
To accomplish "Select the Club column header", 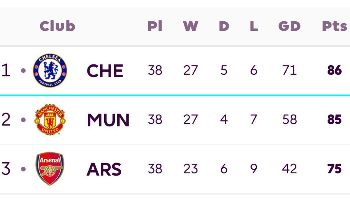I will 57,26.
